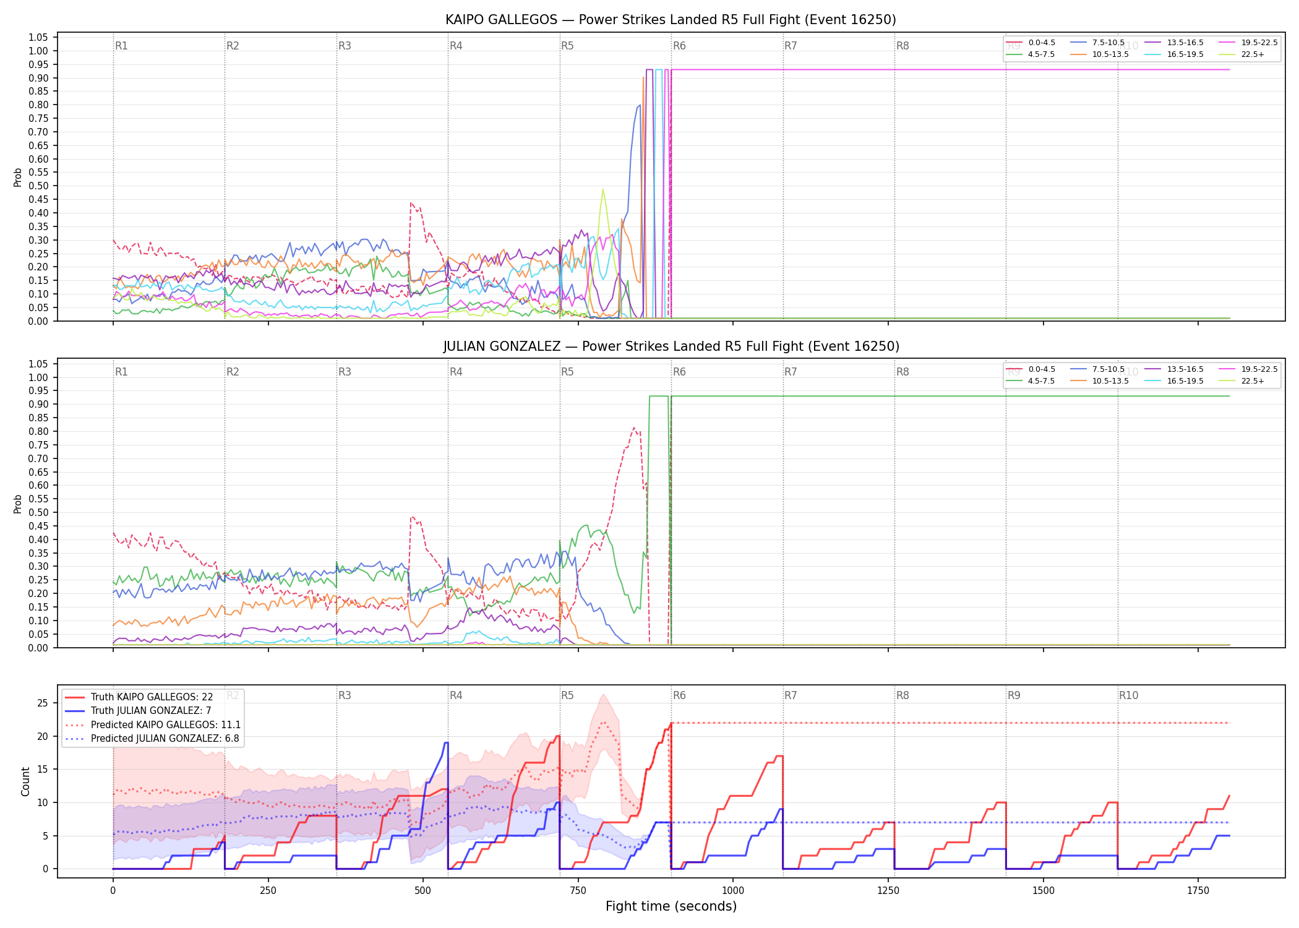Click the R7 round label in the Count chart
Image resolution: width=1299 pixels, height=928 pixels.
pos(791,695)
